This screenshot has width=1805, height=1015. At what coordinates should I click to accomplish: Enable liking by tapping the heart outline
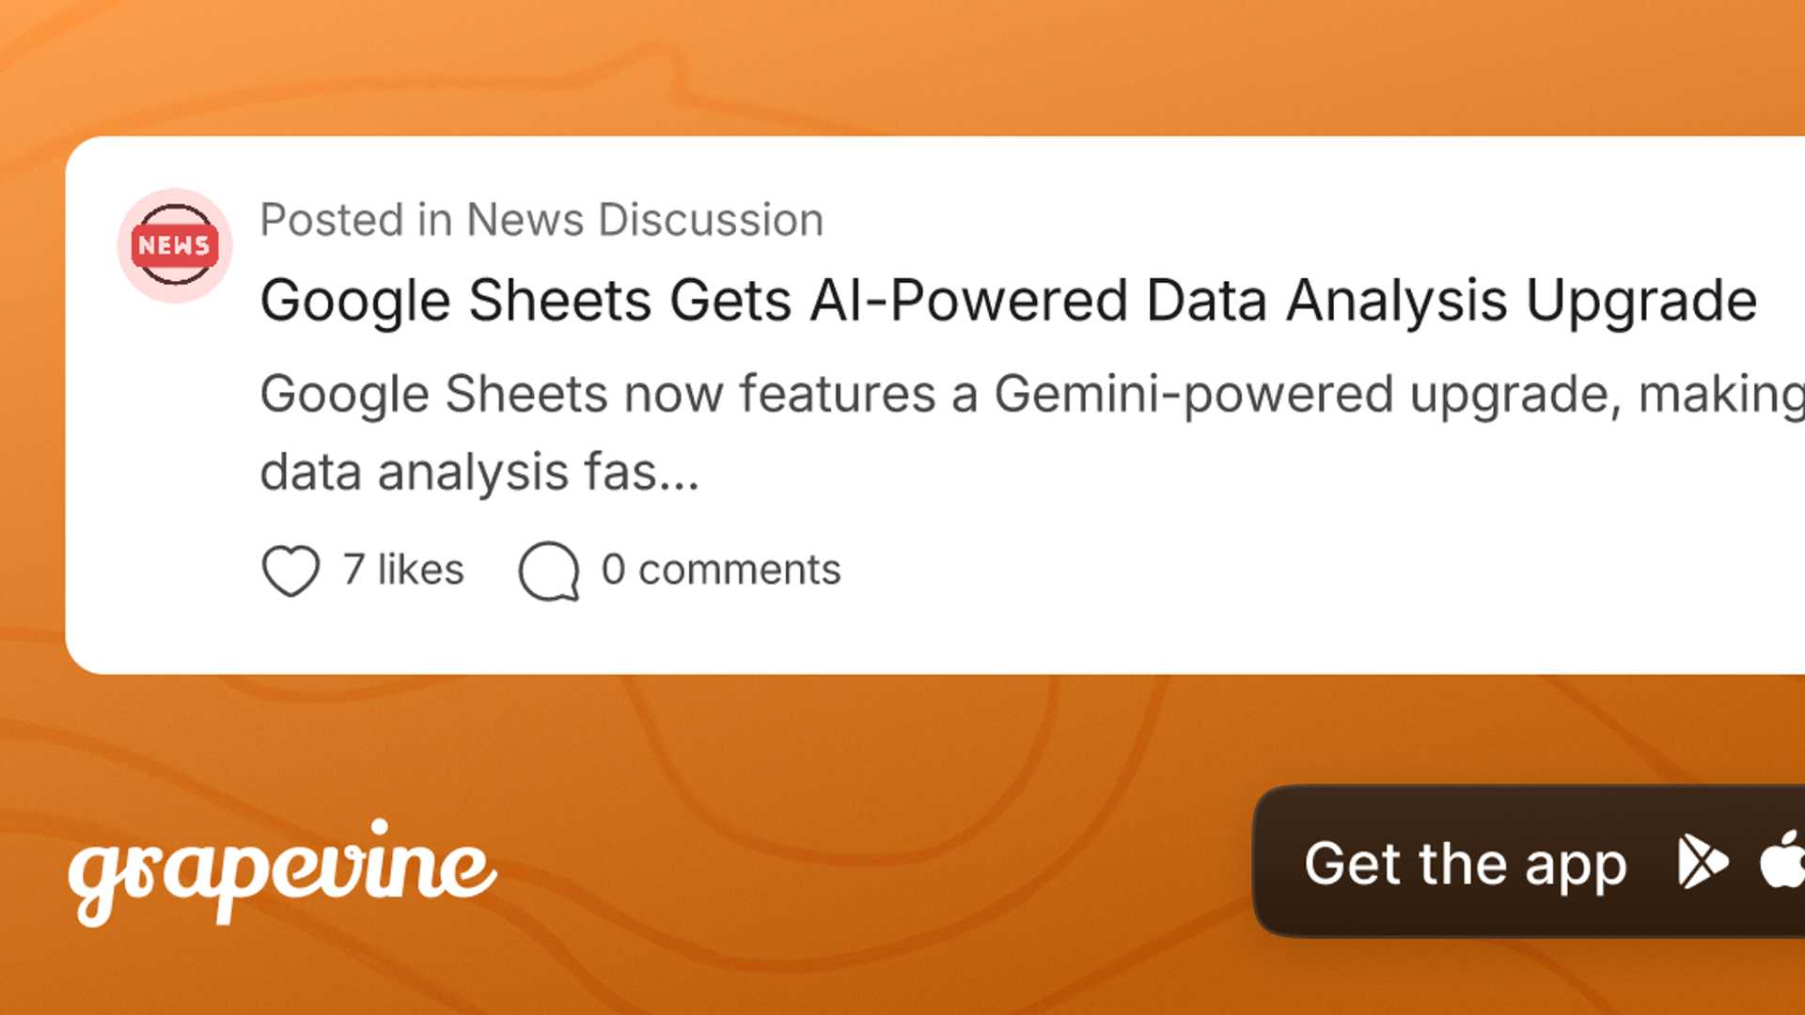(x=291, y=568)
